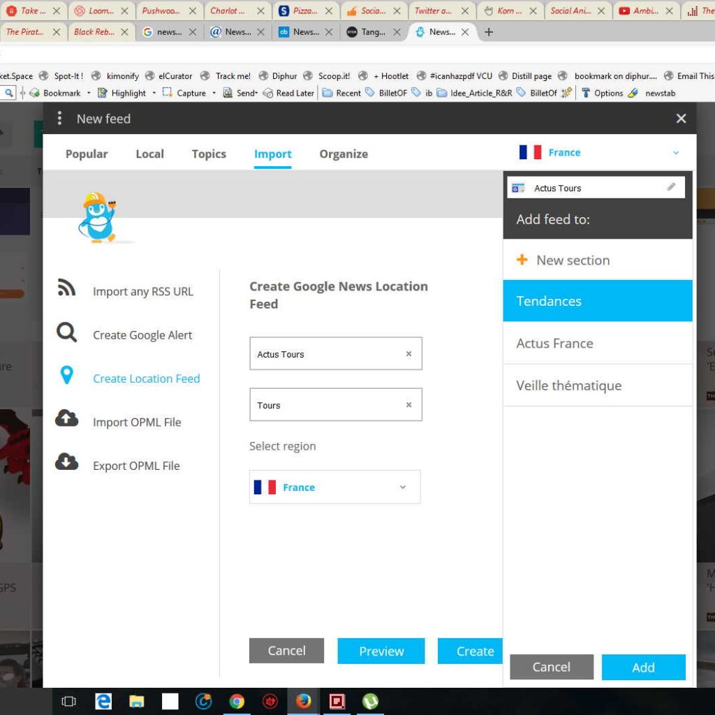Click the Send toolbar button
The height and width of the screenshot is (715, 715).
tap(240, 93)
